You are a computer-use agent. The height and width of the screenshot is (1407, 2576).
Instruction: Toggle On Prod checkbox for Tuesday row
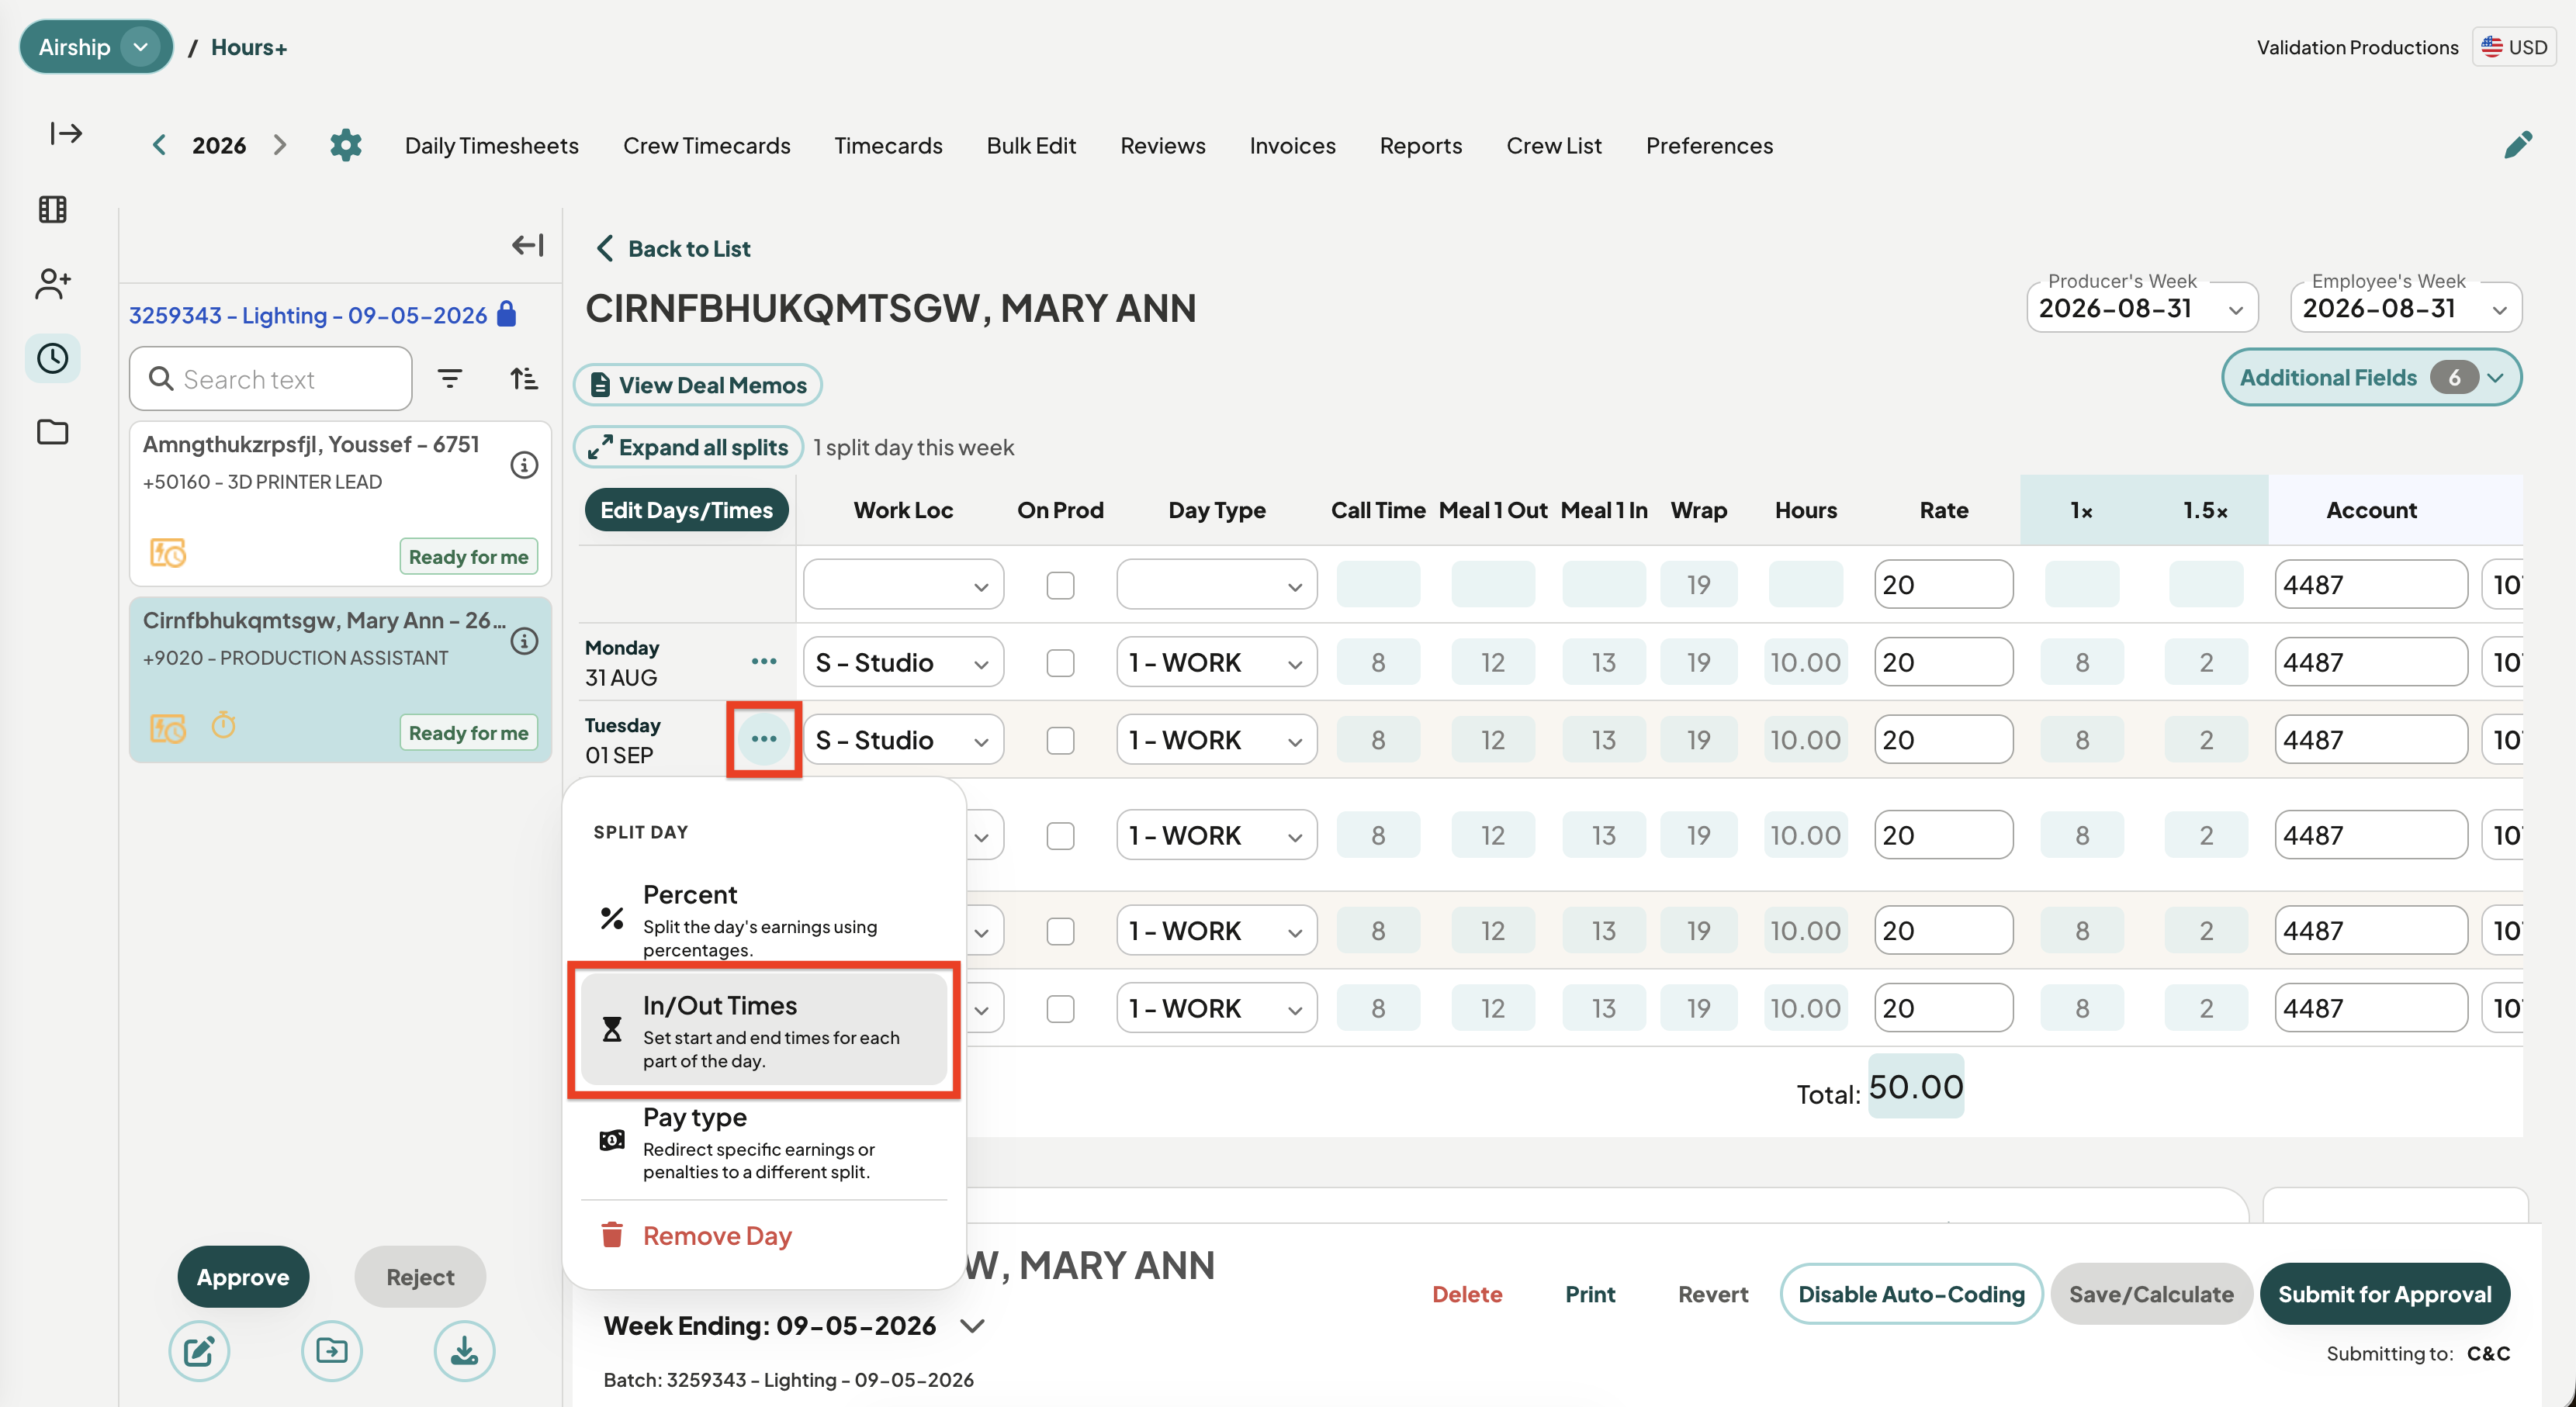click(1060, 741)
